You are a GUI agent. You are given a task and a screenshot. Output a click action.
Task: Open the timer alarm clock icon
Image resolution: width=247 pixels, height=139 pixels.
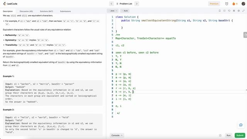227,3
